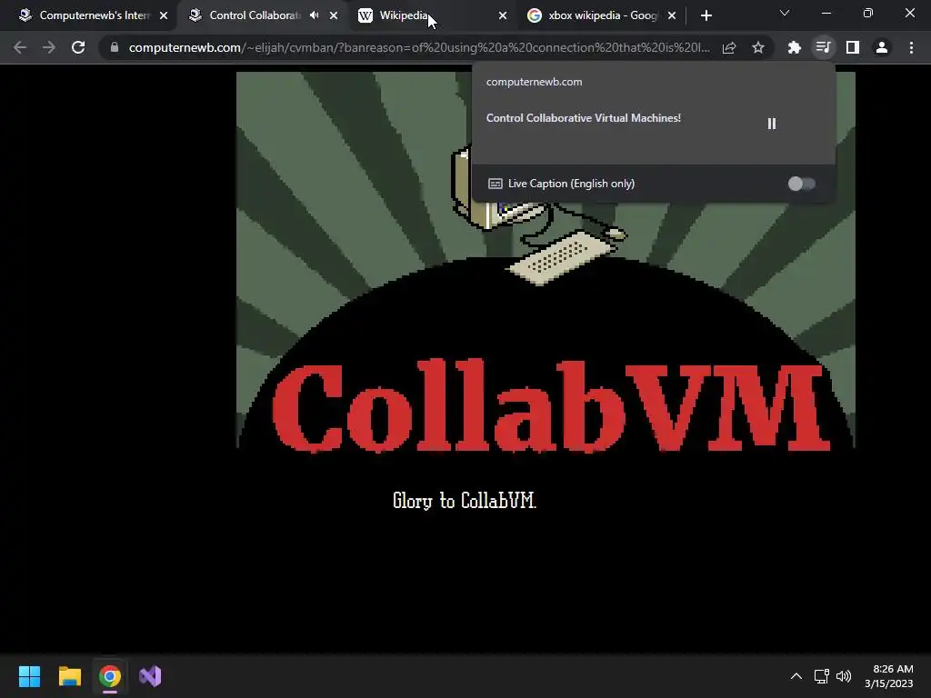Image resolution: width=931 pixels, height=698 pixels.
Task: Mute audio on the Control Collaborative tab
Action: pos(314,15)
